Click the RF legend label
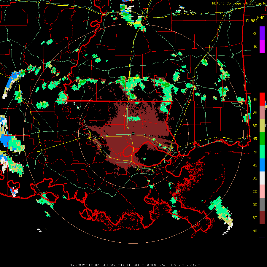 tap(255, 33)
